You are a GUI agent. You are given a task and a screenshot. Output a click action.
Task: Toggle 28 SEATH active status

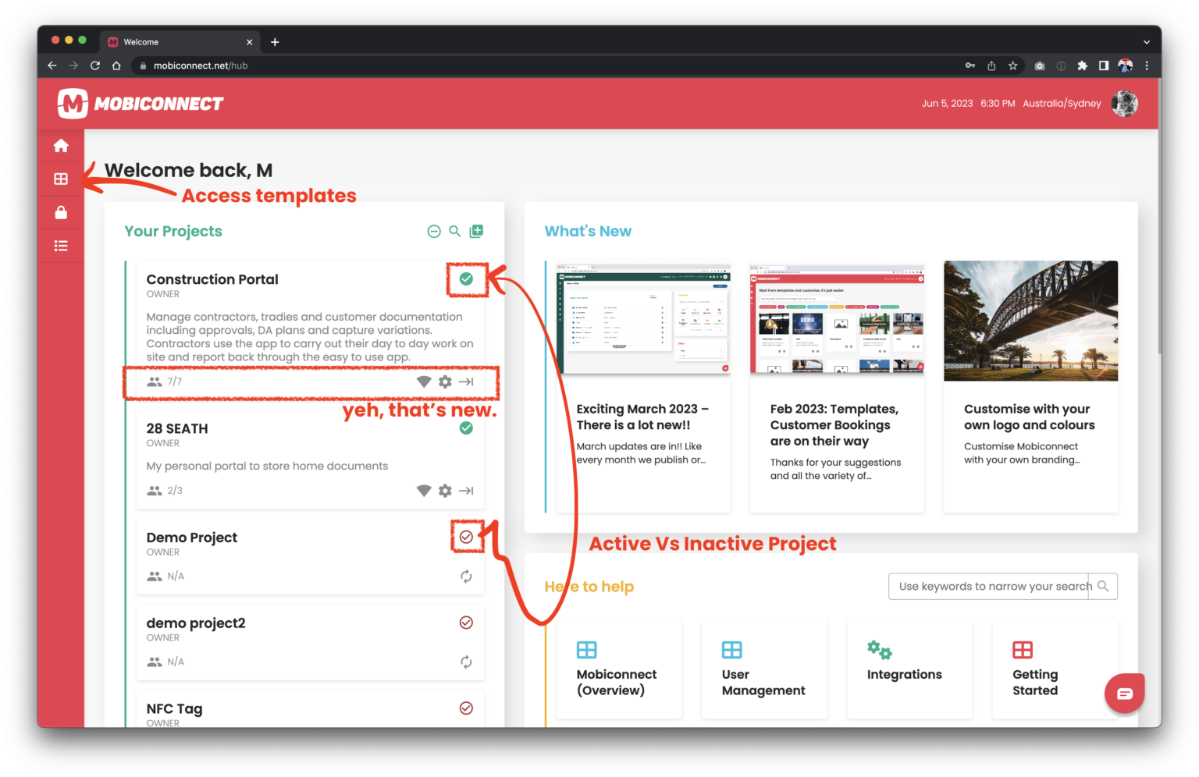[466, 428]
